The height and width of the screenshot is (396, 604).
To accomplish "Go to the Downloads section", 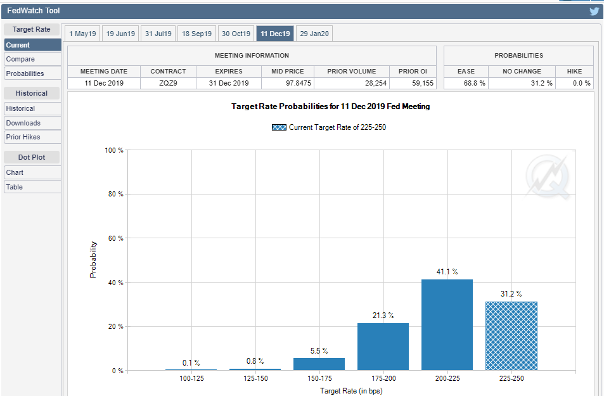I will tap(32, 123).
